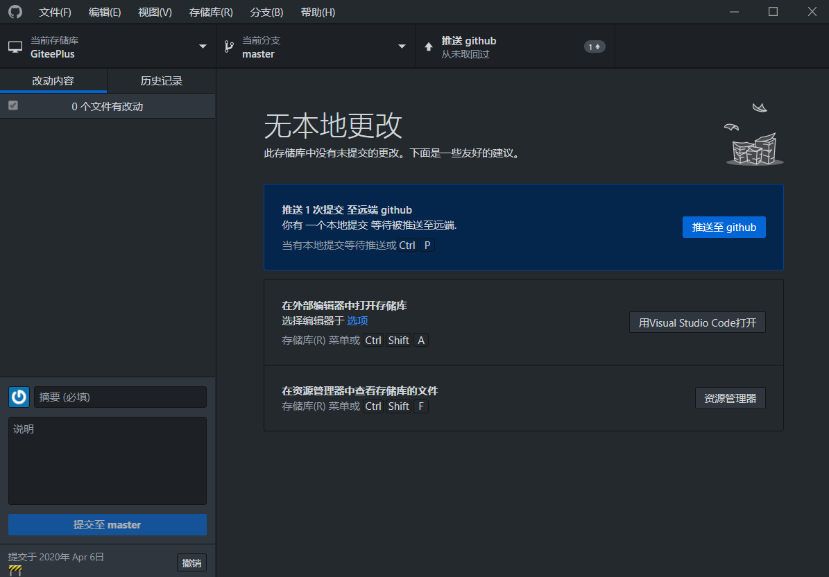Click 提交于 2020年 Apr 6日 text
This screenshot has height=577, width=829.
point(56,557)
